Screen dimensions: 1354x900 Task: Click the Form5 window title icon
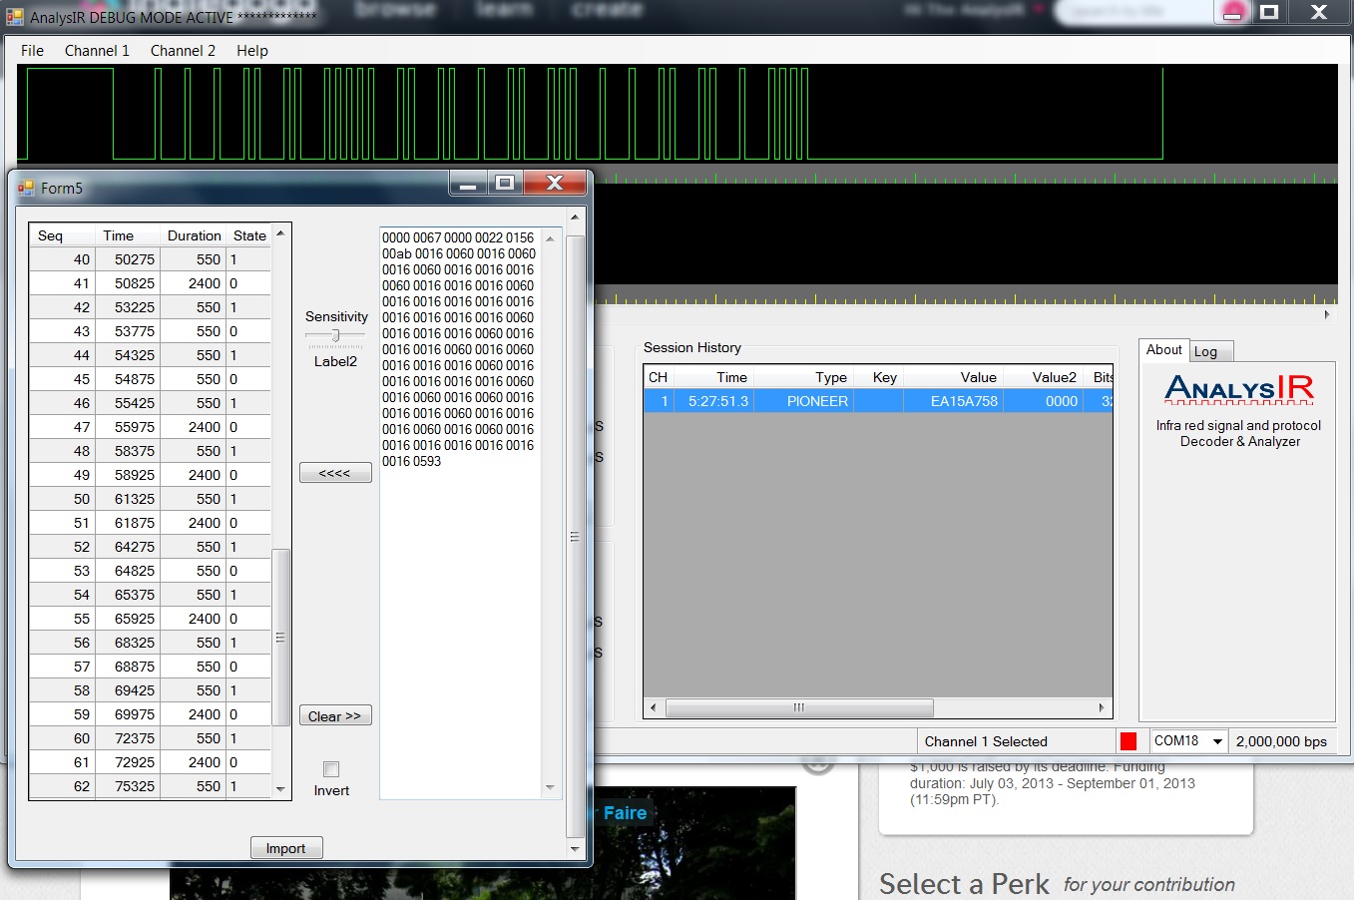pyautogui.click(x=26, y=188)
